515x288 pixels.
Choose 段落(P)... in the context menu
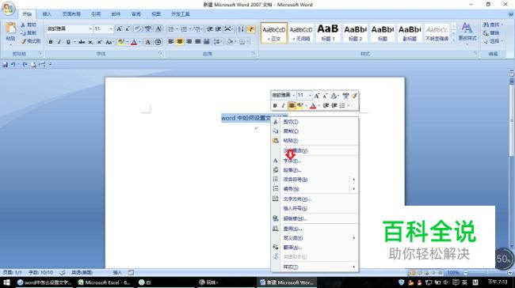315,170
